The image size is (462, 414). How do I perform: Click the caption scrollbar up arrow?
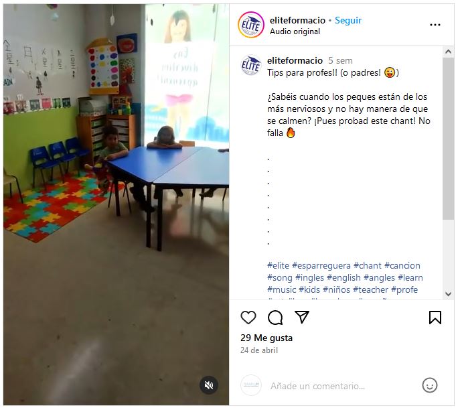(x=448, y=52)
